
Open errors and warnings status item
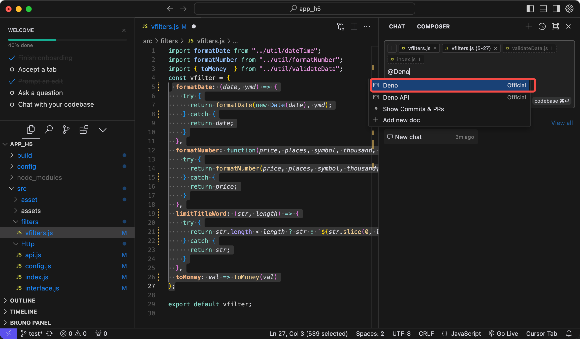pos(74,334)
